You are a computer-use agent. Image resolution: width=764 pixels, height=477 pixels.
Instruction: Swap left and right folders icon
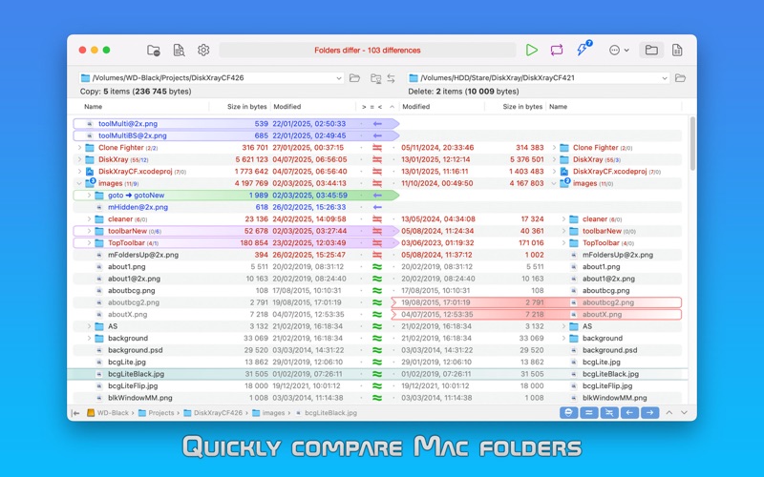tap(391, 78)
